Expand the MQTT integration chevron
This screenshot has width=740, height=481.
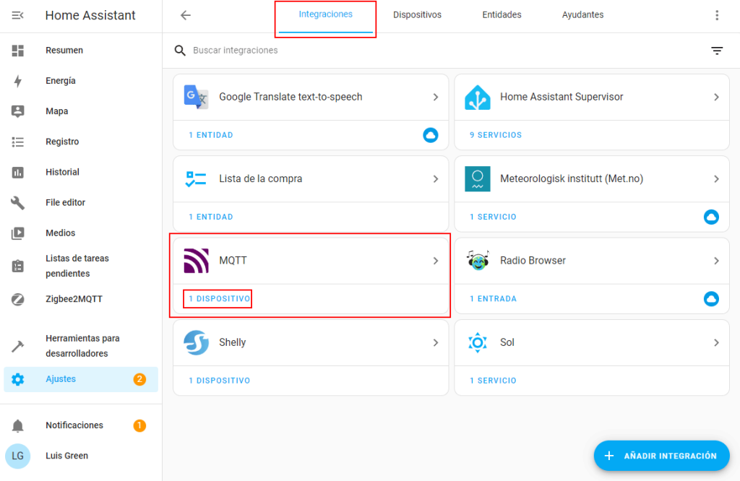436,261
